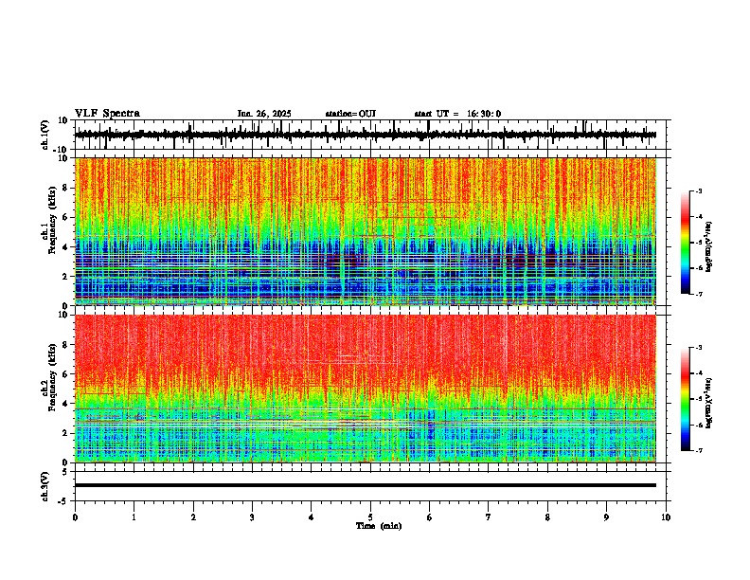The image size is (750, 580).
Task: Click the "4" kHz tick of ch.2 spectrogram
Action: coord(65,404)
